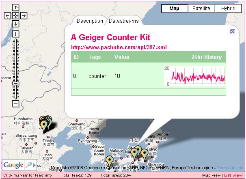Click the 'Click markers for feed info' text
This screenshot has width=246, height=179.
click(x=28, y=175)
